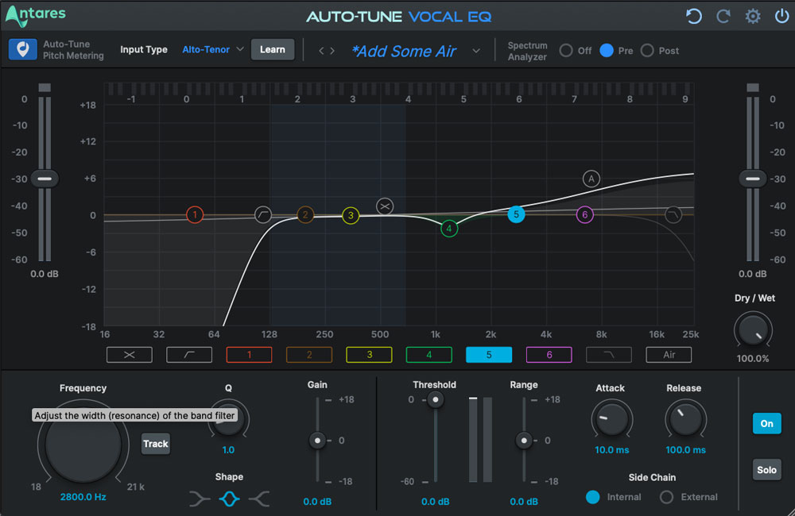The height and width of the screenshot is (516, 795).
Task: Click the Threshold slider handle
Action: coord(435,400)
